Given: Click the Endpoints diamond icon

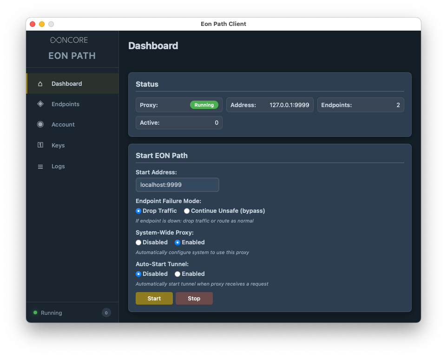Looking at the screenshot, I should [x=40, y=104].
